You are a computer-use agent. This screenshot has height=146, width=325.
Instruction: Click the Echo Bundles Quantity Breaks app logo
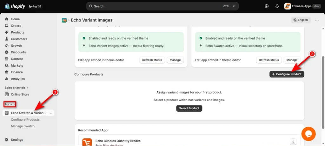click(87, 143)
